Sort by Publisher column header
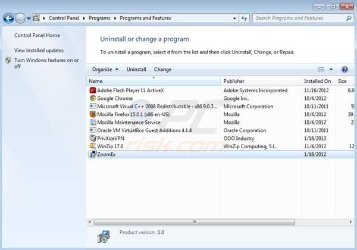357x250 pixels. [261, 81]
